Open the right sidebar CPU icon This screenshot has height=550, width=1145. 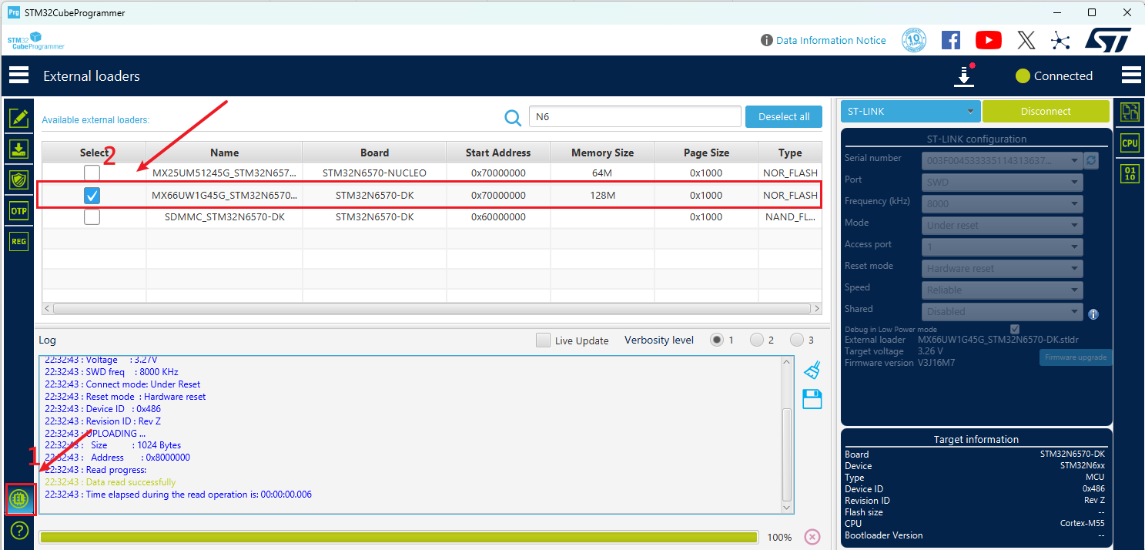point(1130,143)
